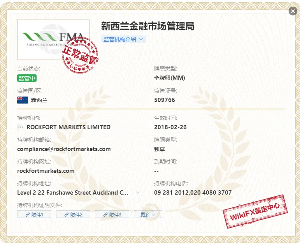
Task: Click the compliance@rockfortmarkets.com email
Action: (64, 149)
